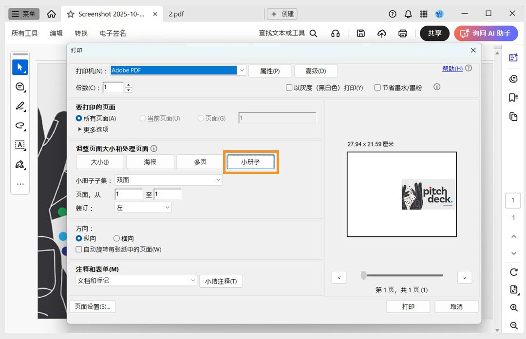Select the freehand drawing tool
Image resolution: width=526 pixels, height=339 pixels.
click(20, 125)
